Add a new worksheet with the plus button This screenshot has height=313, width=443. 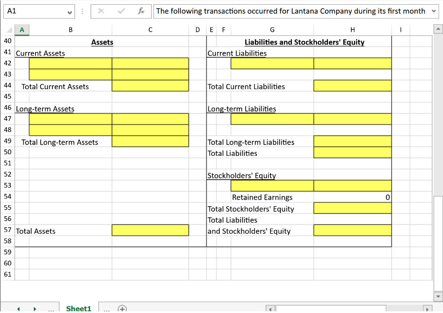click(x=122, y=309)
